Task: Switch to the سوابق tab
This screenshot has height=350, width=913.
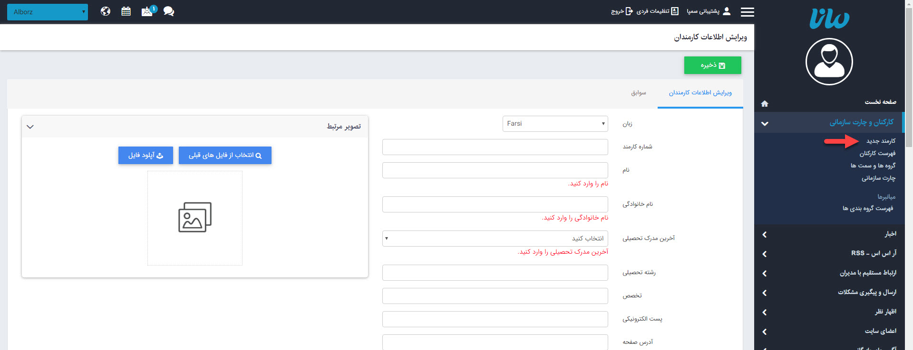Action: 638,93
